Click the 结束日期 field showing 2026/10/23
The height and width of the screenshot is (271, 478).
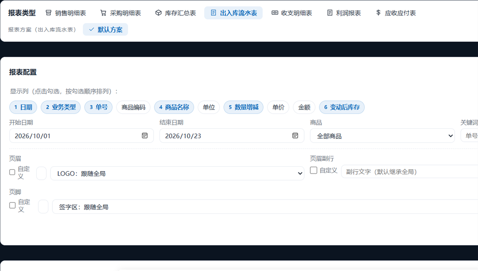pos(232,136)
